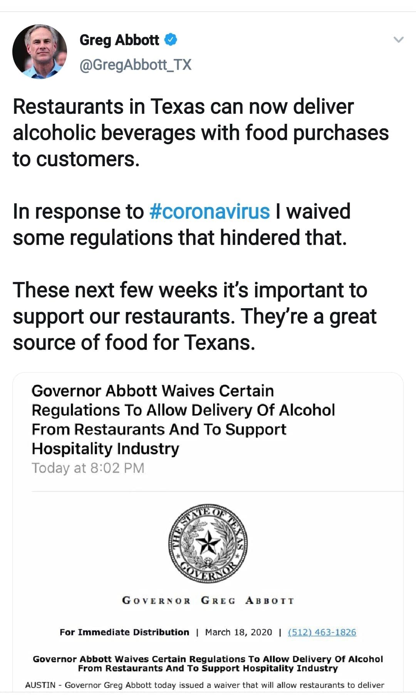This screenshot has height=695, width=416.
Task: Click the blue verified badge
Action: 171,40
